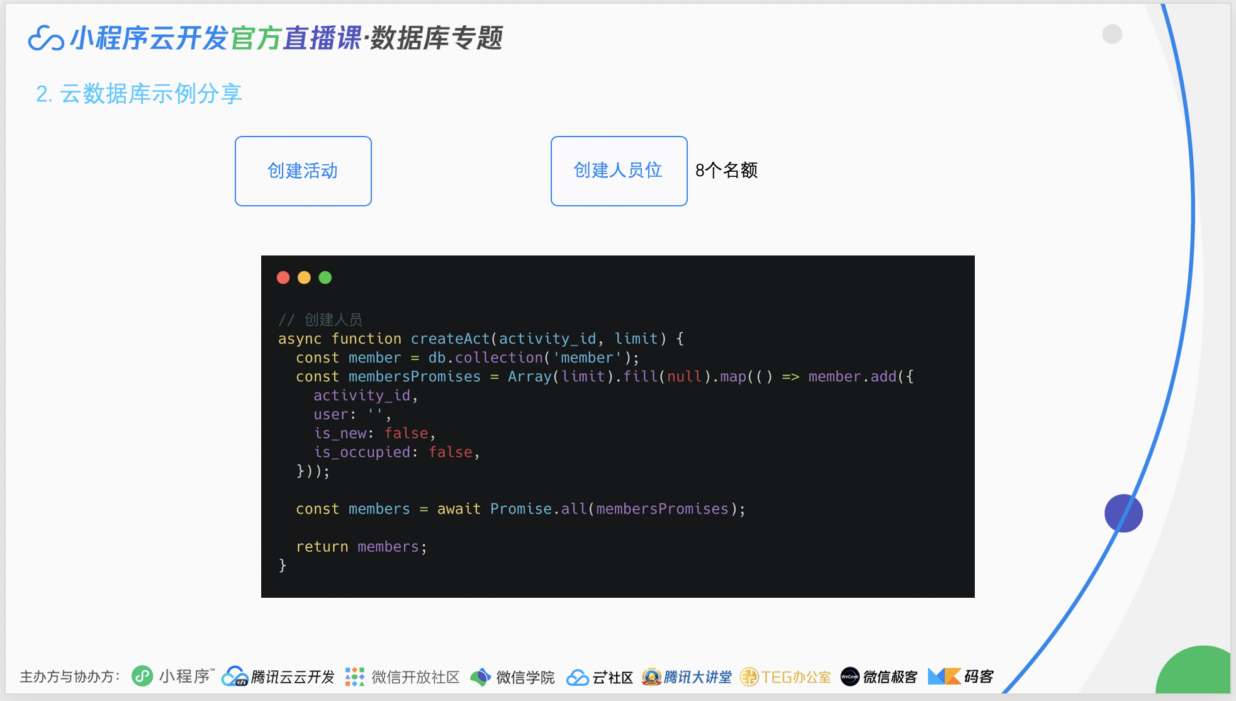Click the 微信极客 black round logo

click(x=850, y=676)
